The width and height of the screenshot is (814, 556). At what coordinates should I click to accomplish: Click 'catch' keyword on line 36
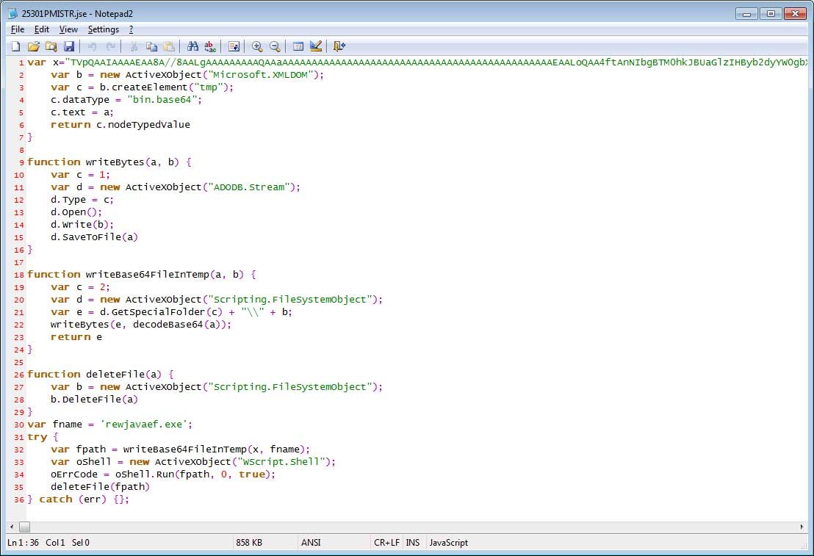coord(56,499)
